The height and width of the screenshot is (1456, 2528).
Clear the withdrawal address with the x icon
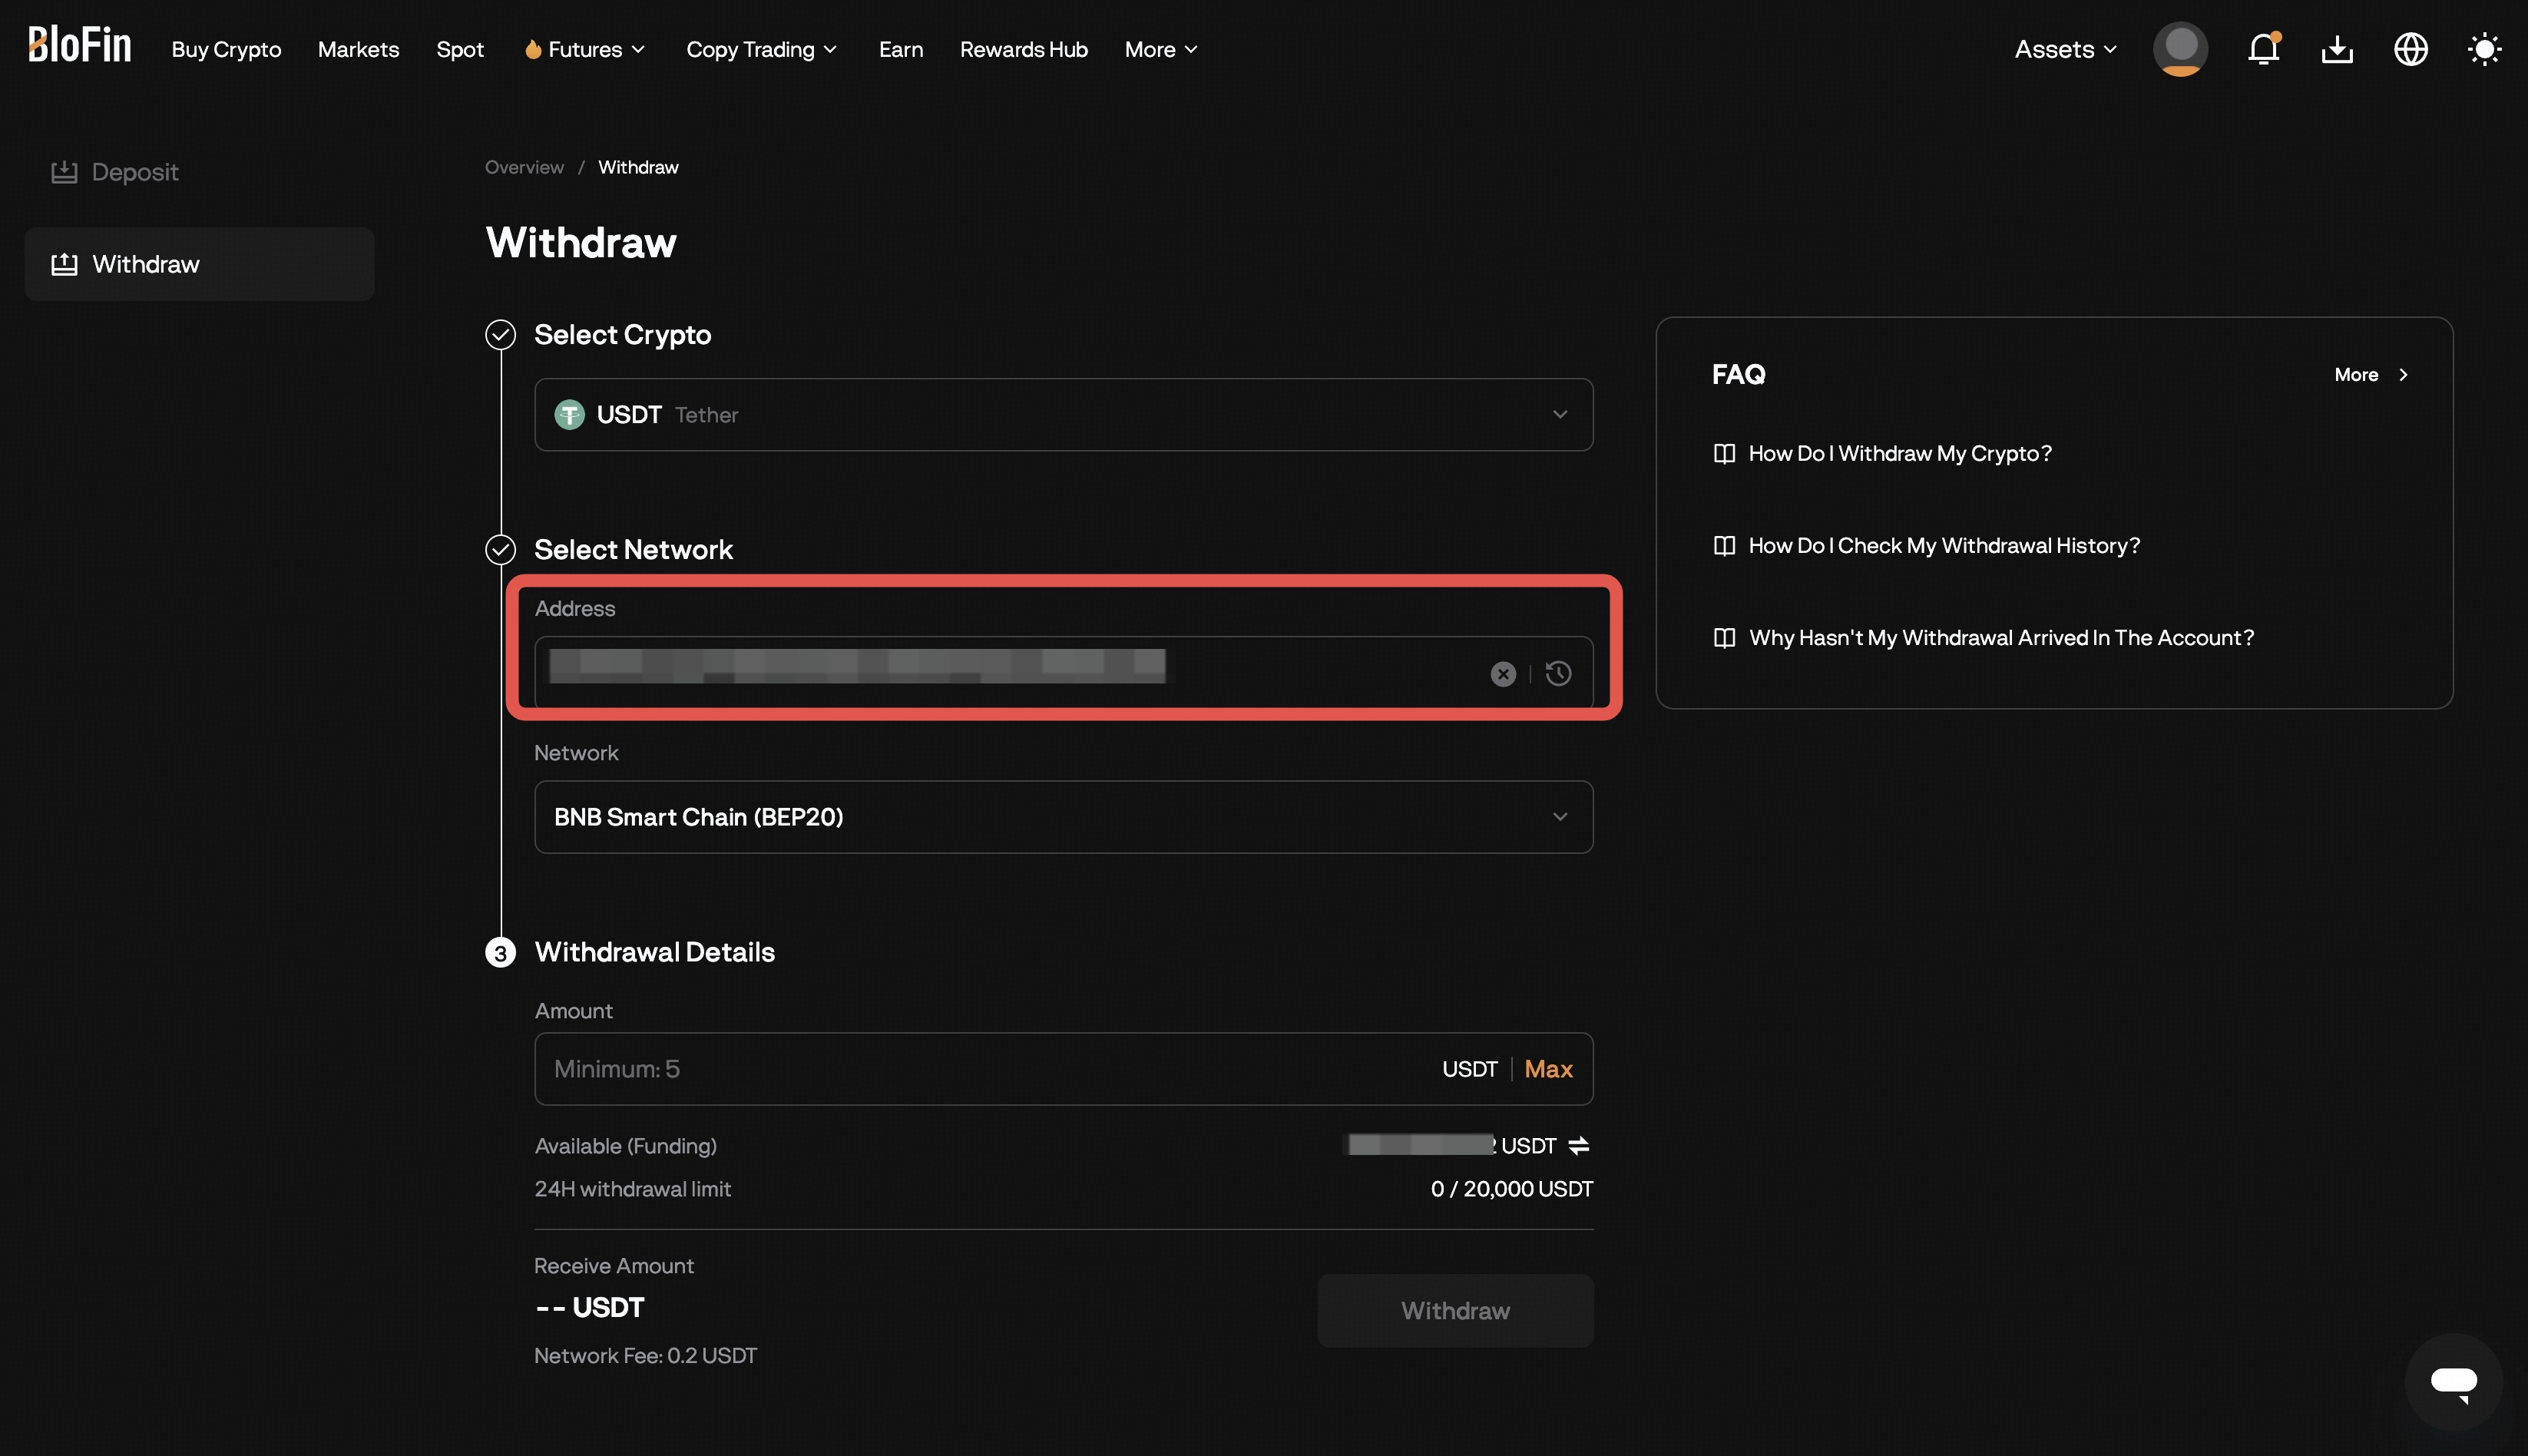[1503, 673]
